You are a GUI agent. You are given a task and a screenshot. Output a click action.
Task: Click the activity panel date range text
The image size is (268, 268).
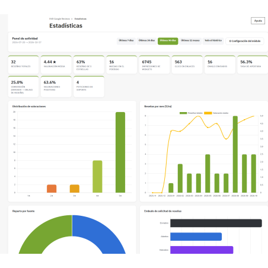(x=27, y=43)
